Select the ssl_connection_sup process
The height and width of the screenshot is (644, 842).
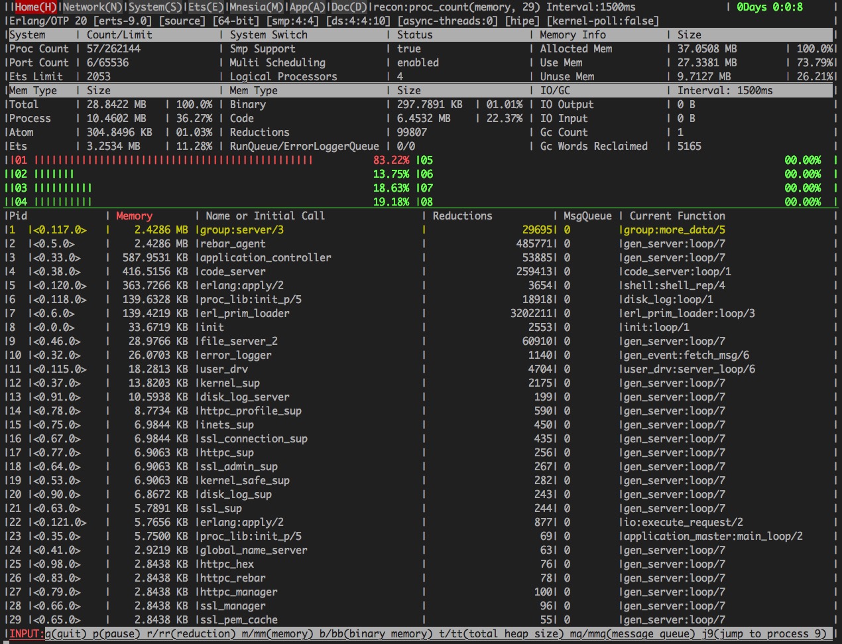pyautogui.click(x=253, y=438)
